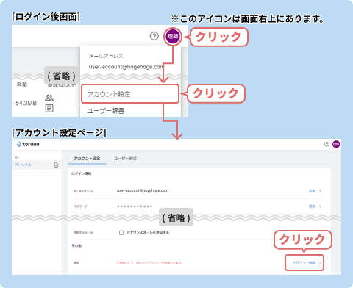Viewport: 353px width, 288px height.
Task: Select パーソナル in the sidebar
Action: coord(23,165)
